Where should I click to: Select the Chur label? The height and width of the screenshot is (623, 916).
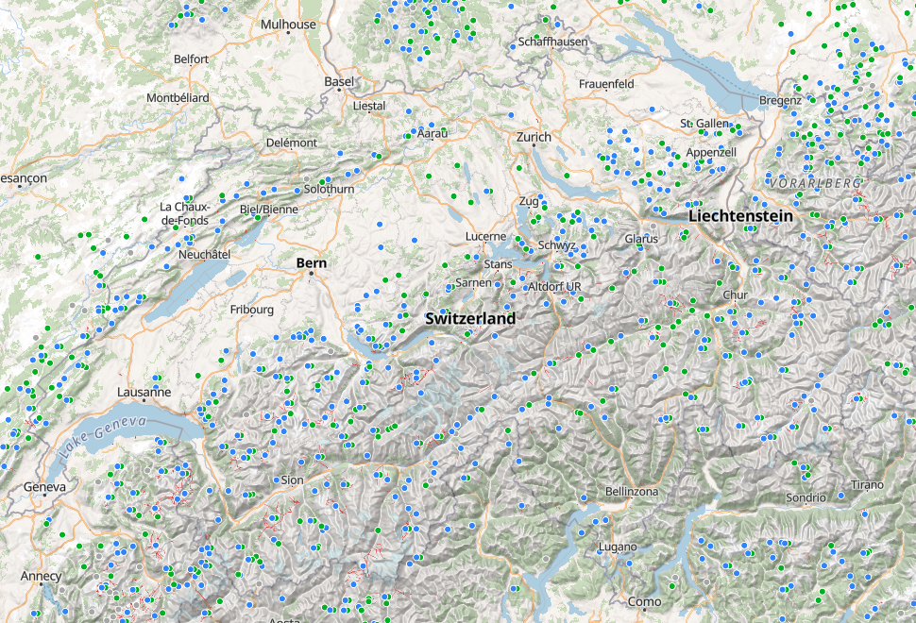(x=735, y=295)
